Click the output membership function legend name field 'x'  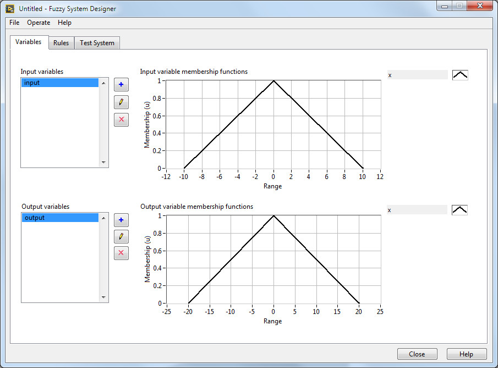(x=417, y=210)
